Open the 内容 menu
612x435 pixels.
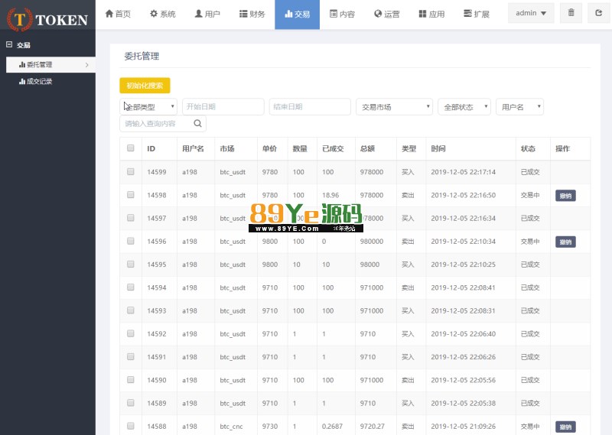342,14
